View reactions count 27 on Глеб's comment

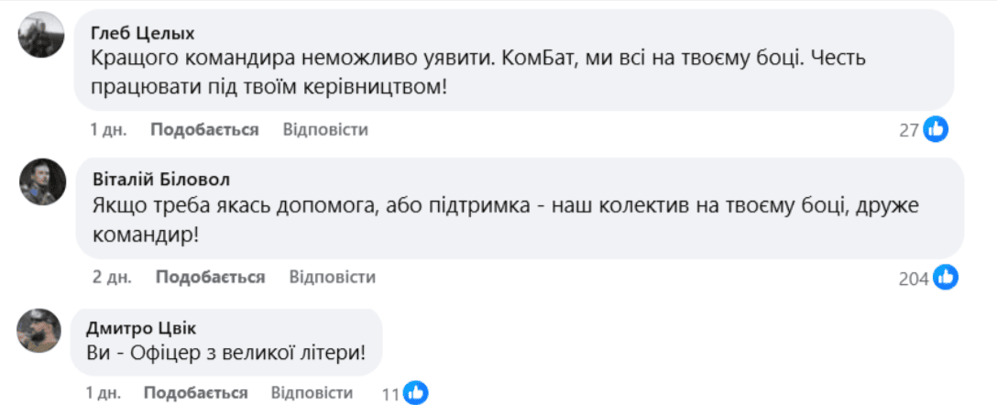[909, 130]
